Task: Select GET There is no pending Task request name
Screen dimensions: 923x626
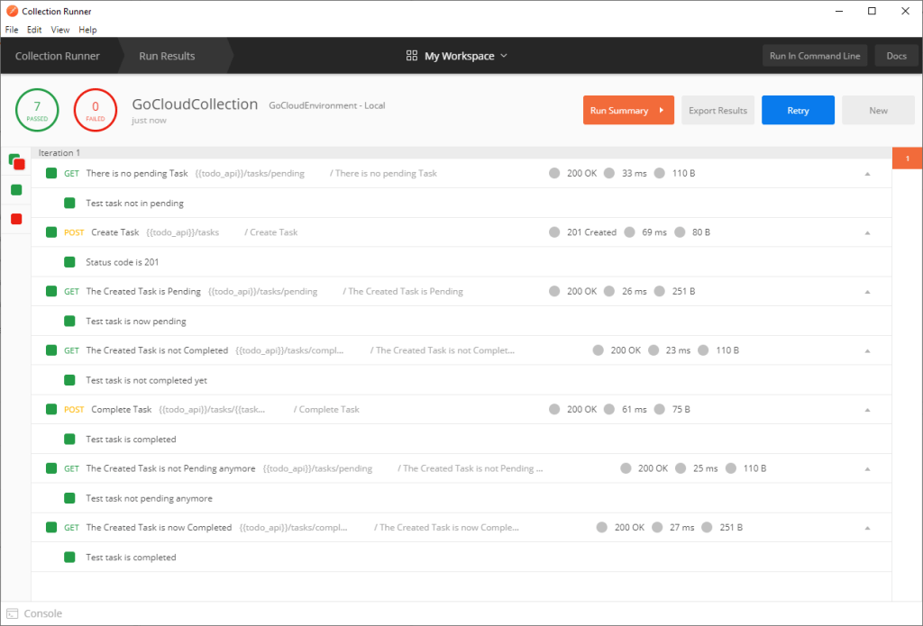Action: coord(137,173)
